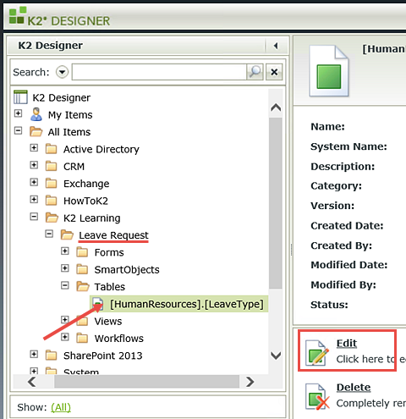Select the SmartObjects tree label
The image size is (406, 419).
coord(127,269)
